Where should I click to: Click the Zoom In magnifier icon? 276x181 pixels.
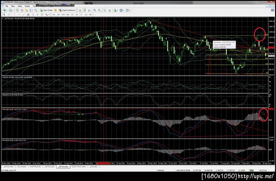click(95, 10)
